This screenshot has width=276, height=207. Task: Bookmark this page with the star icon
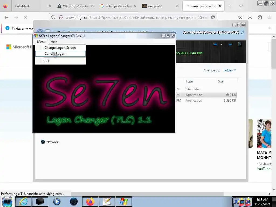(x=213, y=18)
